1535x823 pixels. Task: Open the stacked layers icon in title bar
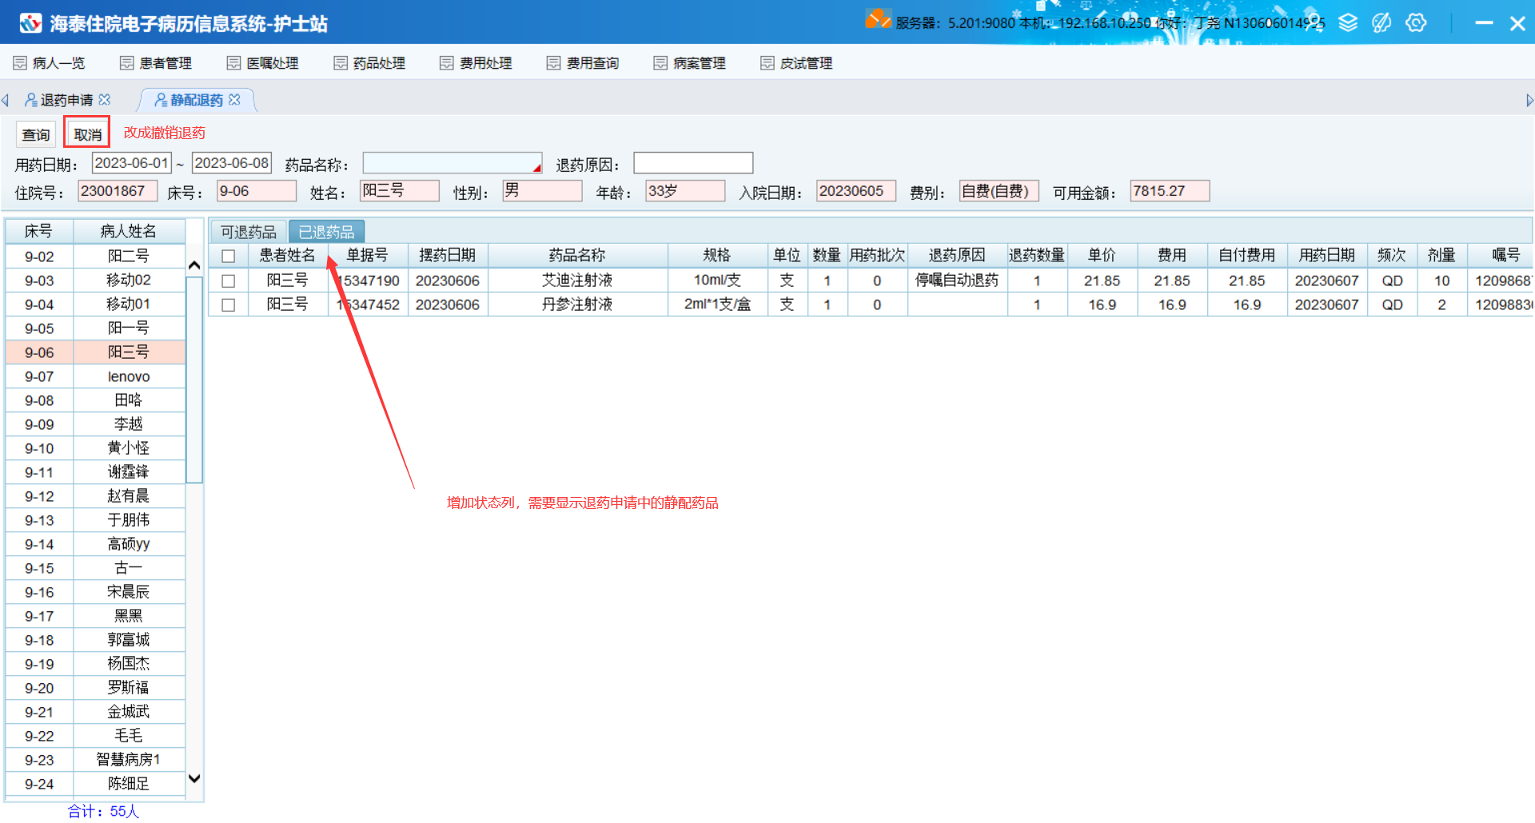1348,22
